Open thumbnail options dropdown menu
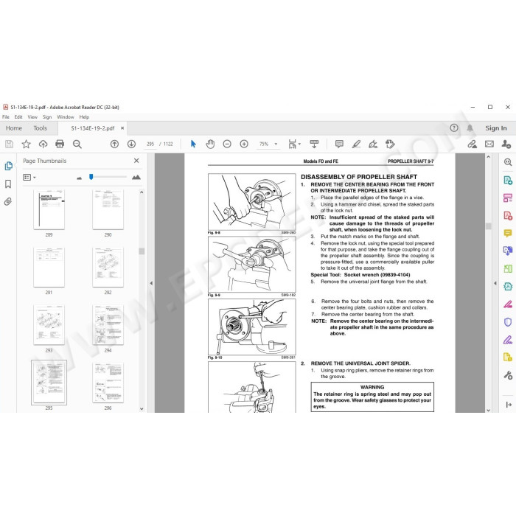The width and height of the screenshot is (516, 516). 29,178
